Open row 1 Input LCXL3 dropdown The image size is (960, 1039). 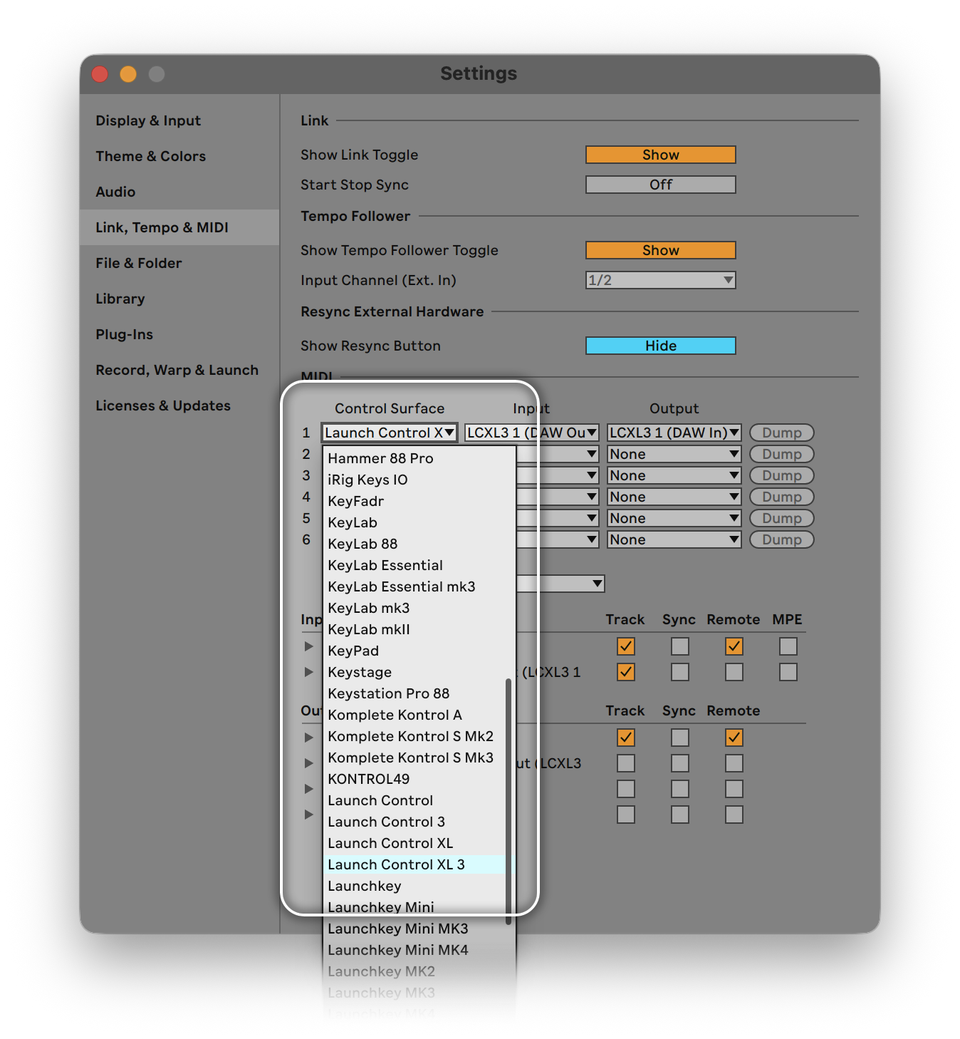[x=531, y=433]
